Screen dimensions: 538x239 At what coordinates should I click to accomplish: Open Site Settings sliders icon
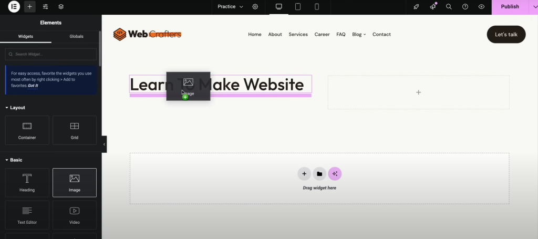[x=45, y=6]
